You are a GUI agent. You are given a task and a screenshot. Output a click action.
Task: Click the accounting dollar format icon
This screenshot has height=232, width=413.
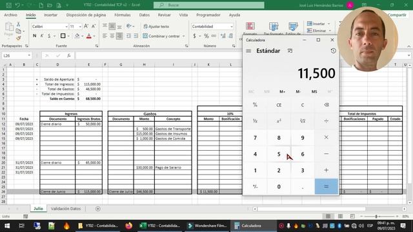pyautogui.click(x=194, y=36)
